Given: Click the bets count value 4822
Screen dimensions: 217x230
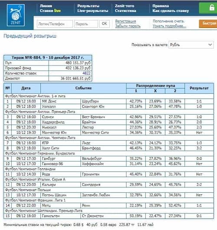Looking at the screenshot, I should [x=86, y=73].
